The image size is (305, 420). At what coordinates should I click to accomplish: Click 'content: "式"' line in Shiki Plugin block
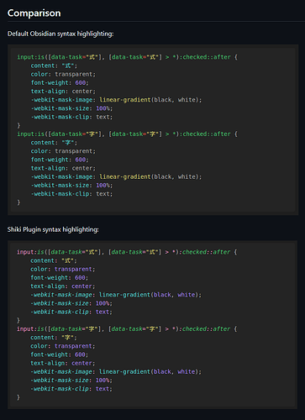coord(54,260)
